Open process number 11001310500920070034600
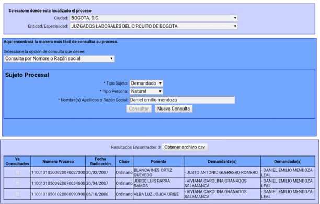 pos(58,183)
